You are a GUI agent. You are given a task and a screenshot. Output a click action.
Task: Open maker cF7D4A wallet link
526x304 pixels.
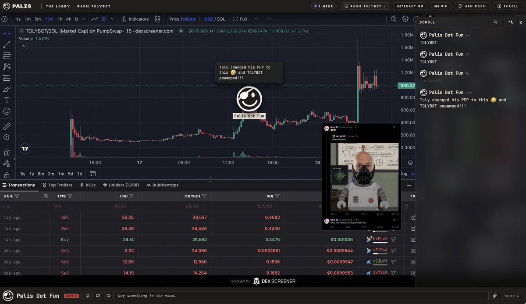tap(380, 250)
